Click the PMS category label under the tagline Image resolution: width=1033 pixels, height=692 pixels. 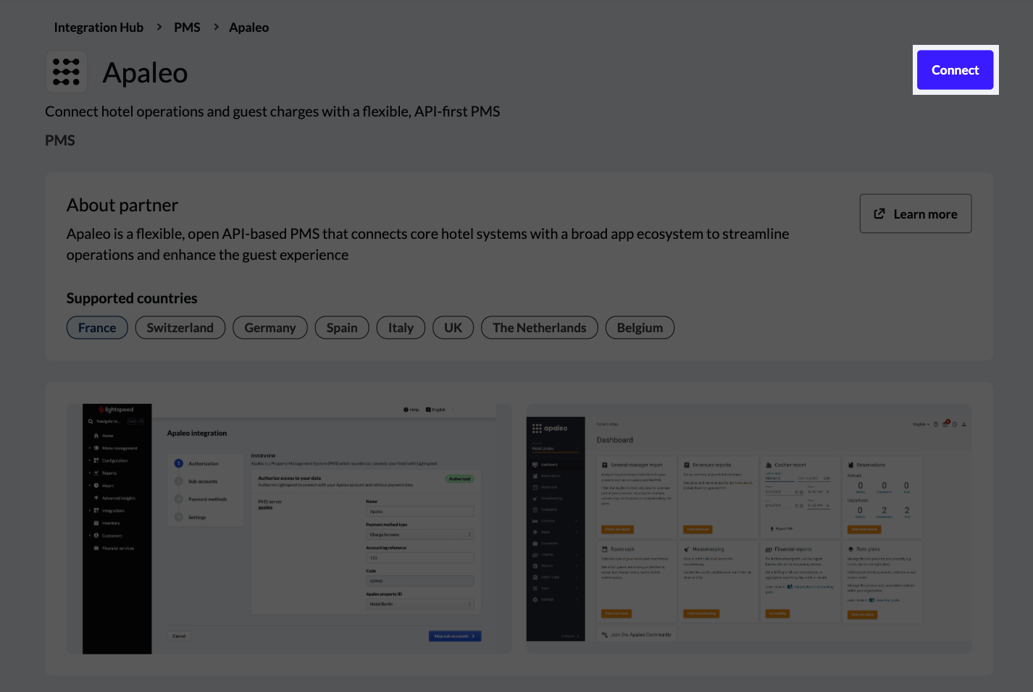pos(60,140)
